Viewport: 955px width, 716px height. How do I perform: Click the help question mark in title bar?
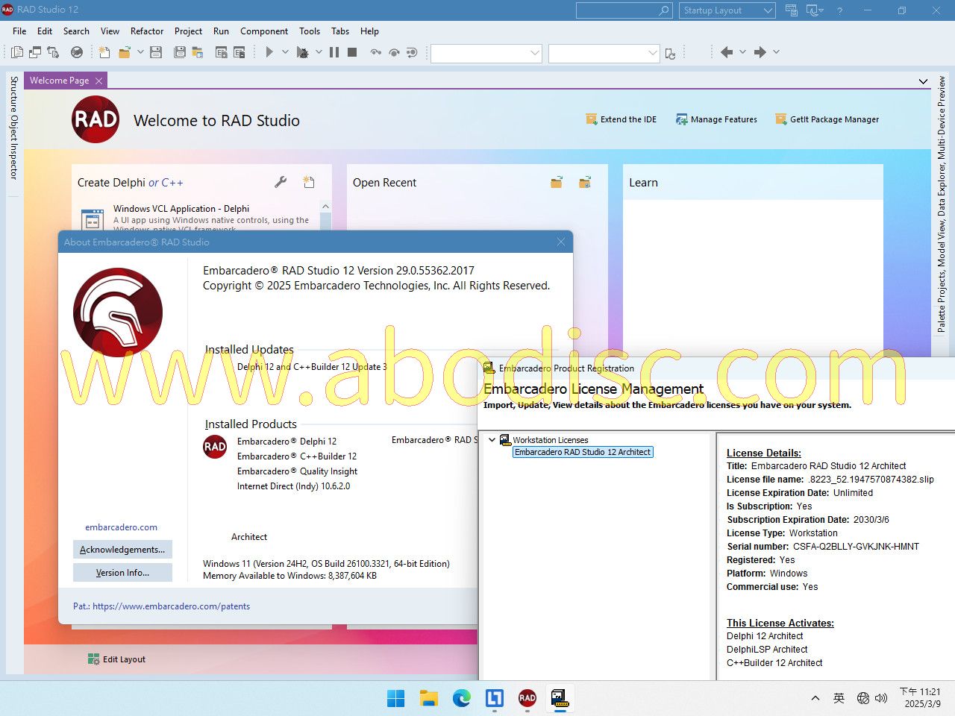840,10
